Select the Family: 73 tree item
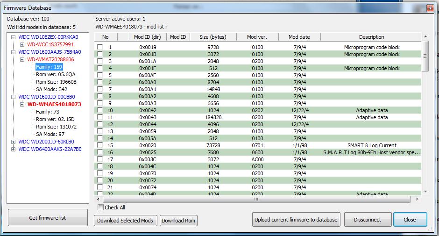Screen dimensions: 439x236 click(x=48, y=112)
